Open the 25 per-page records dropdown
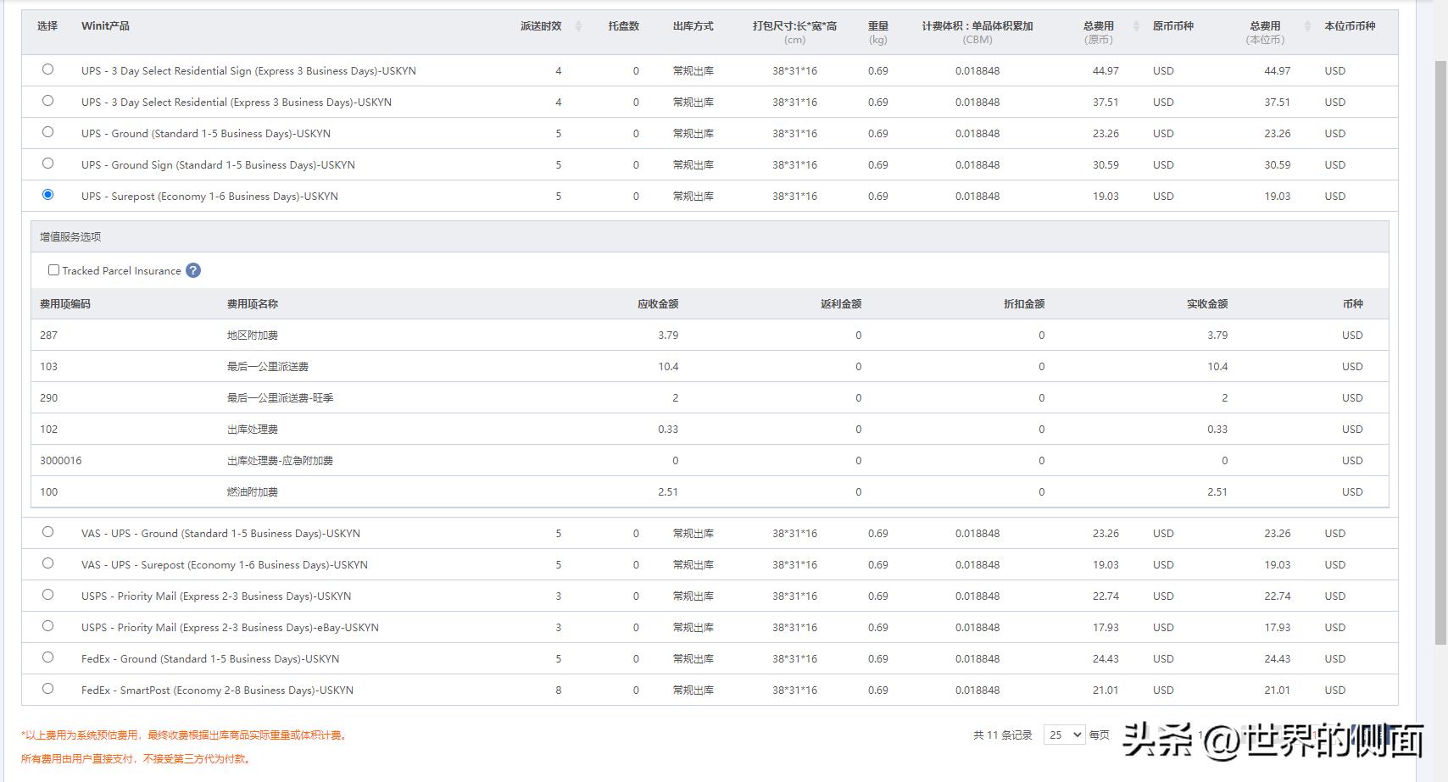 pos(1064,735)
